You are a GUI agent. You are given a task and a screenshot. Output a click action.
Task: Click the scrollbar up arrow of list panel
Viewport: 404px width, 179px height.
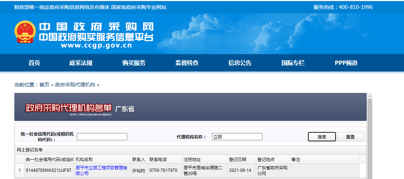(370, 96)
